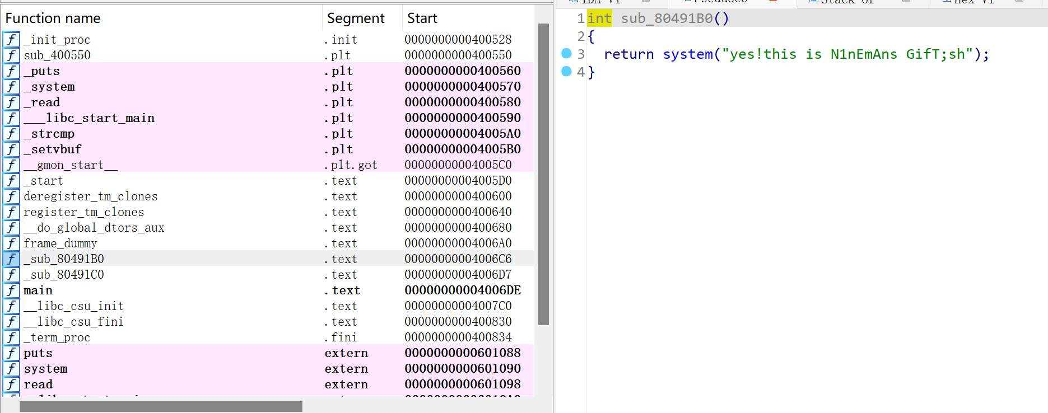The image size is (1048, 413).
Task: Click the function icon beside main
Action: click(11, 290)
